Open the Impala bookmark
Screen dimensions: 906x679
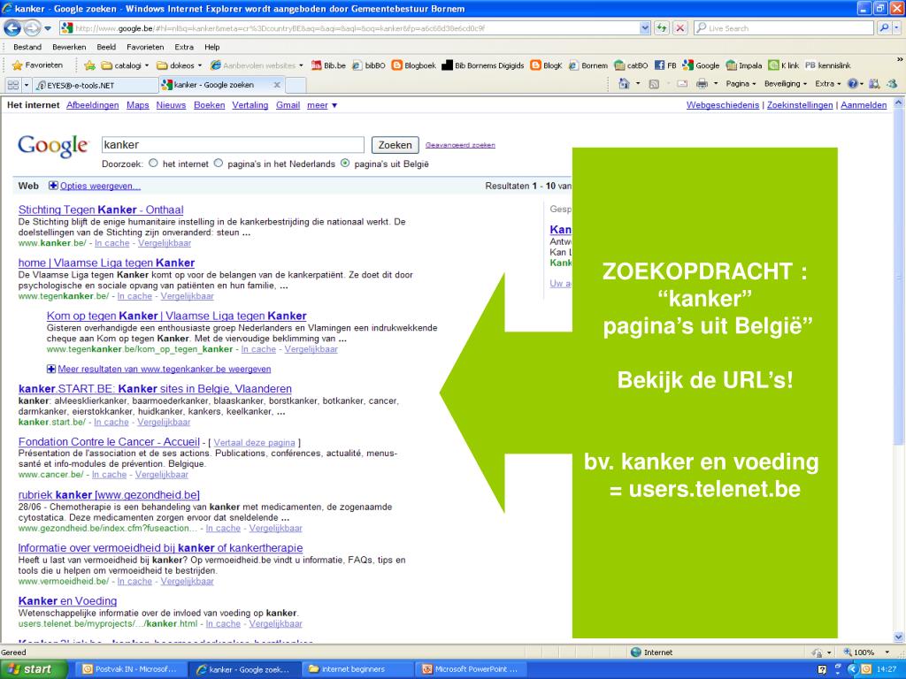744,65
